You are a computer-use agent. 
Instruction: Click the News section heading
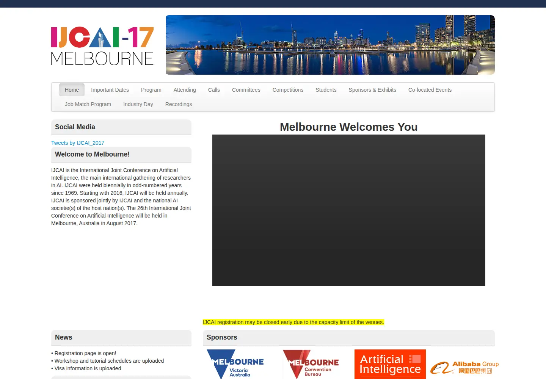(63, 337)
